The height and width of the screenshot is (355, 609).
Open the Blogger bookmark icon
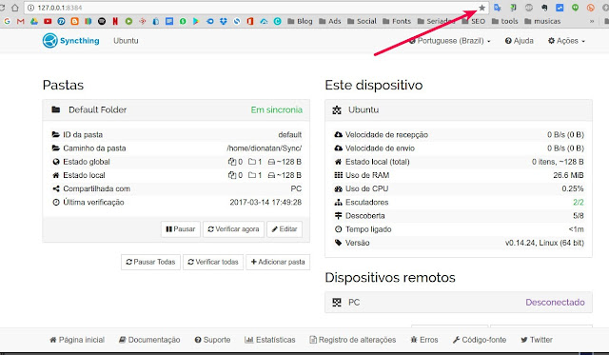[x=74, y=21]
